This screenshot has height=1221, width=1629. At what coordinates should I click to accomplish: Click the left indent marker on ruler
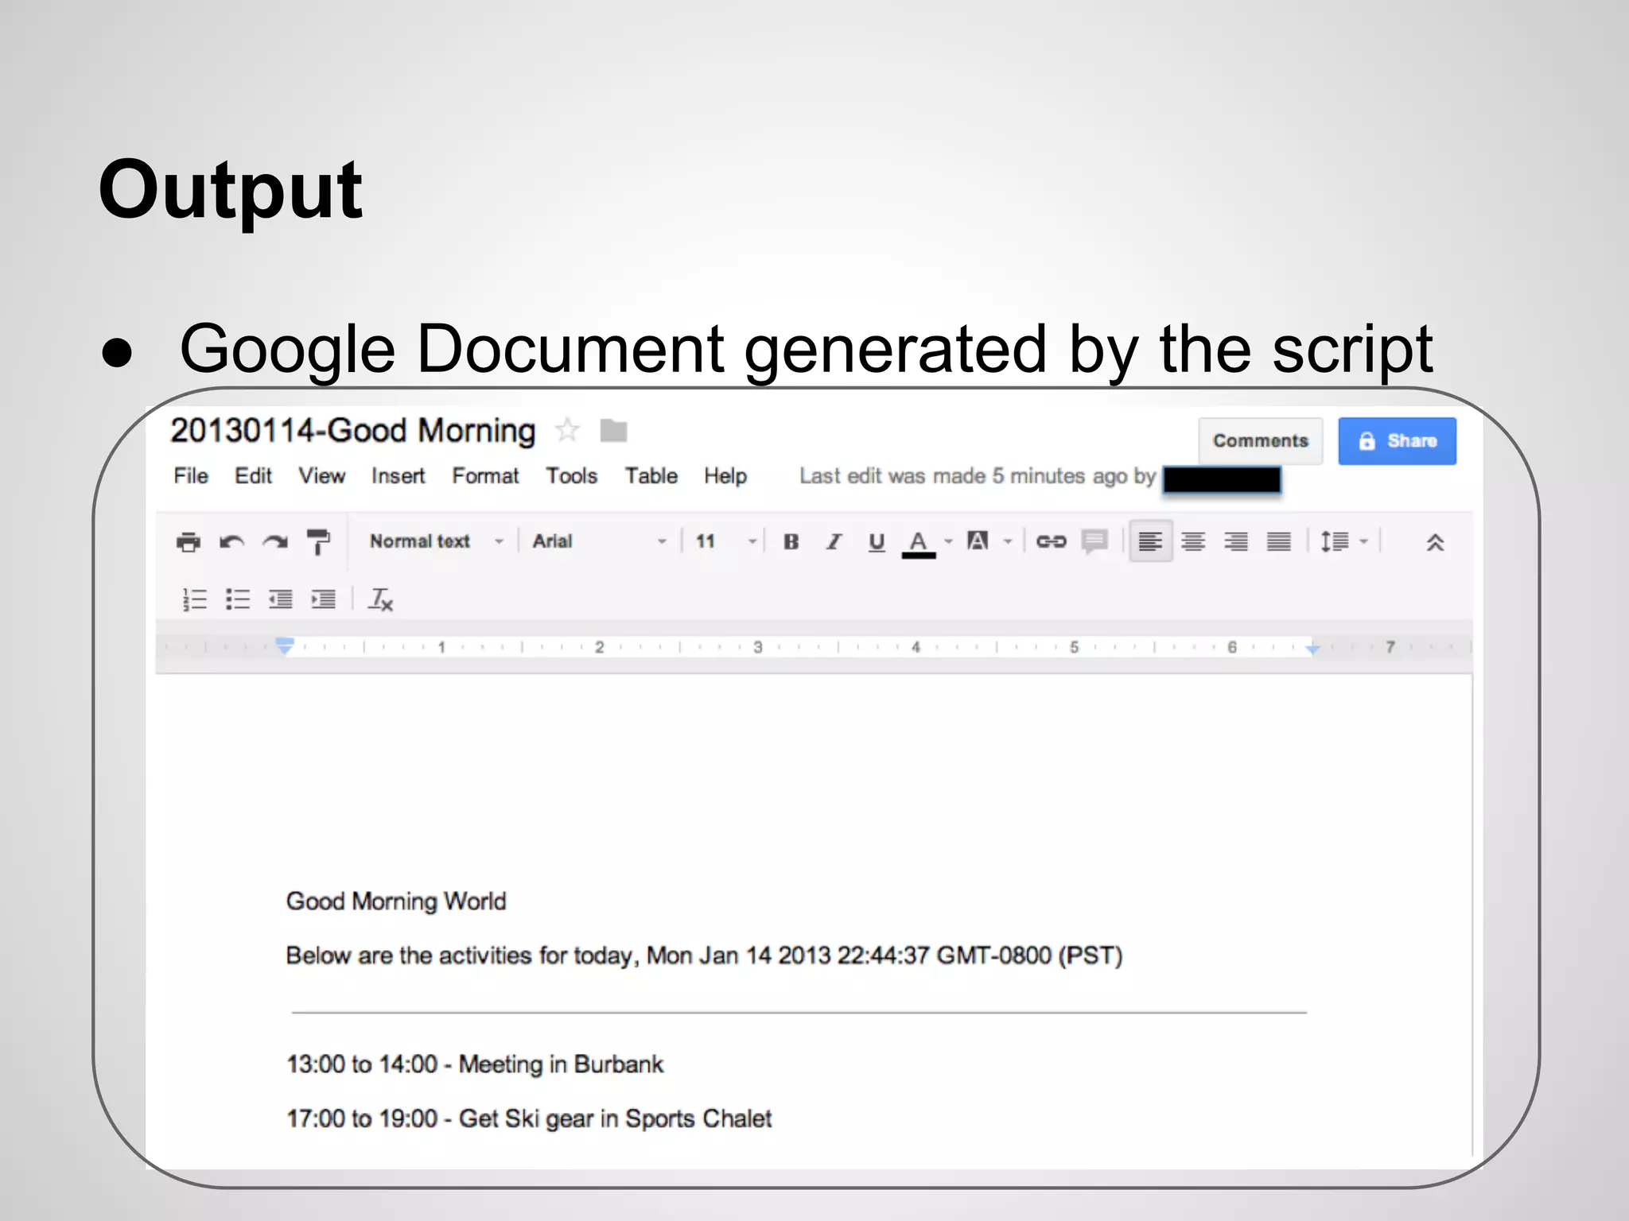[285, 645]
